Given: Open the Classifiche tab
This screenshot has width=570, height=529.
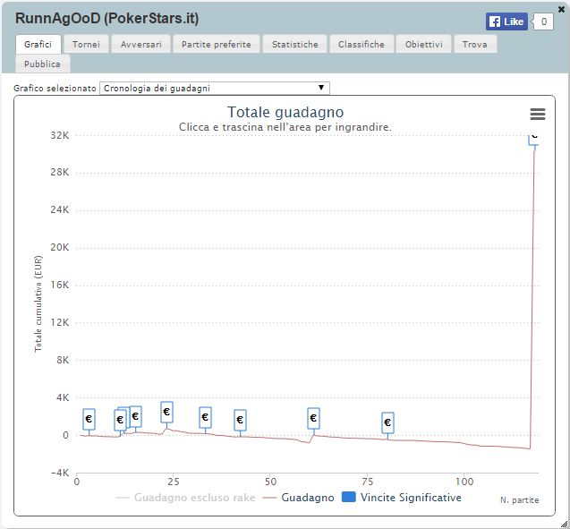Looking at the screenshot, I should click(x=362, y=44).
